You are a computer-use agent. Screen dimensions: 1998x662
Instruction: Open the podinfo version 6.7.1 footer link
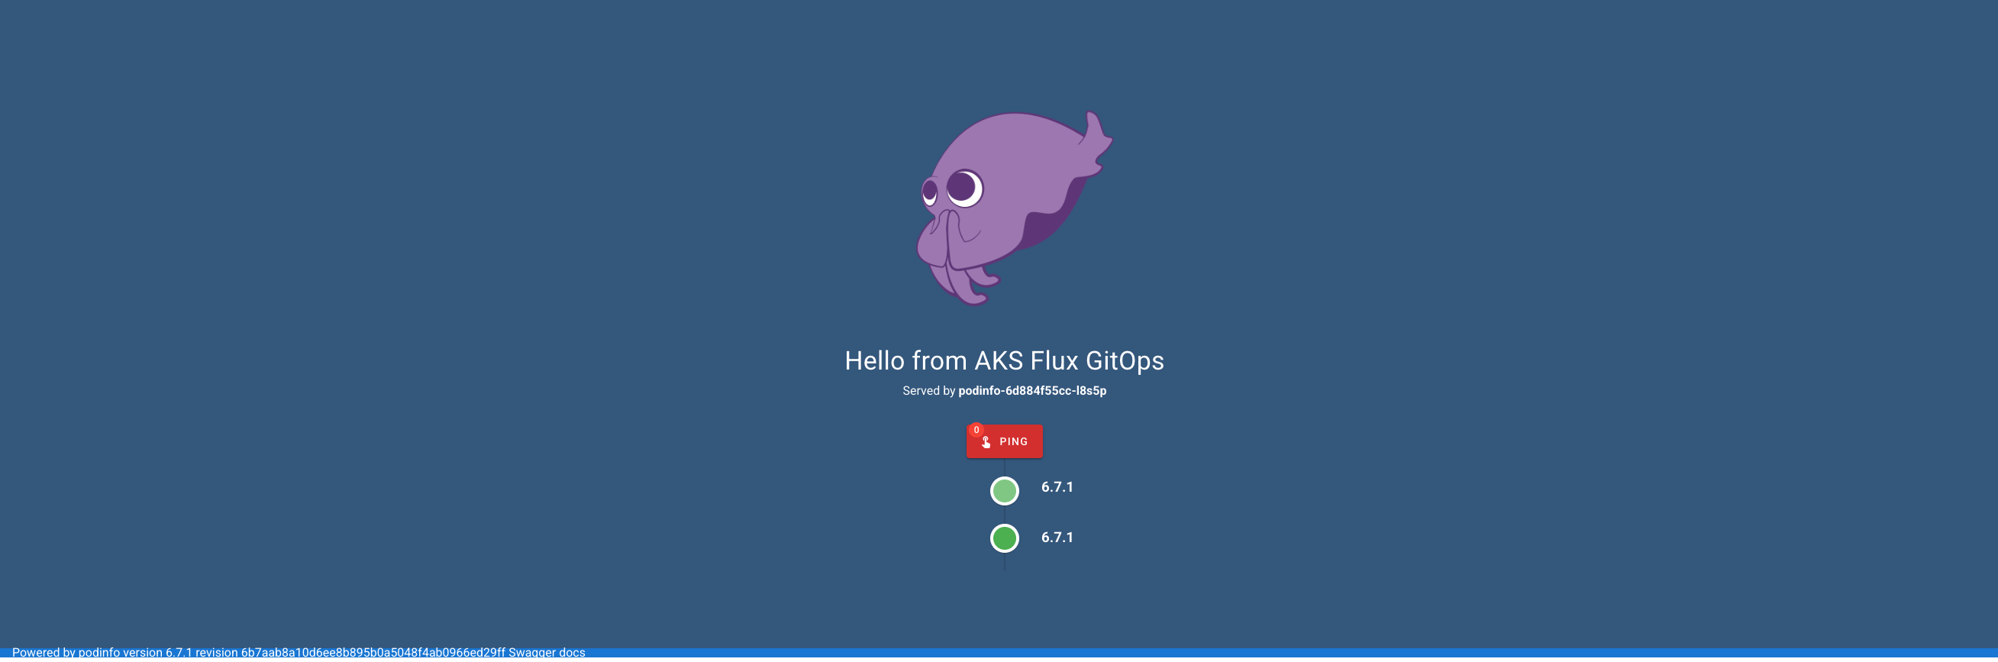tap(135, 653)
